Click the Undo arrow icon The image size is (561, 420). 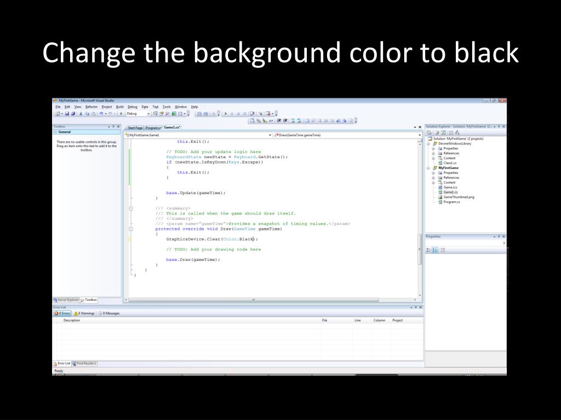coord(101,114)
